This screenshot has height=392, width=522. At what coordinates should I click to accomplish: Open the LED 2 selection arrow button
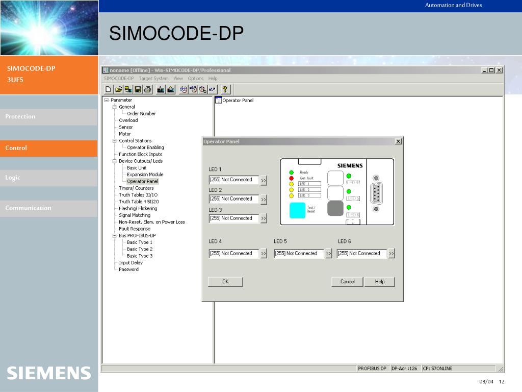[264, 200]
